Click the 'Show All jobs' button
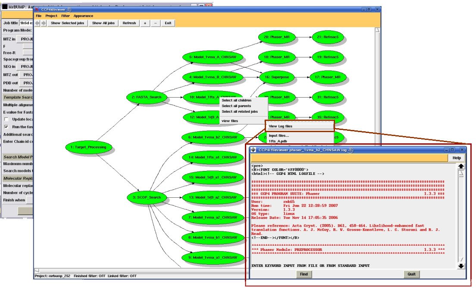The height and width of the screenshot is (288, 476). point(103,23)
